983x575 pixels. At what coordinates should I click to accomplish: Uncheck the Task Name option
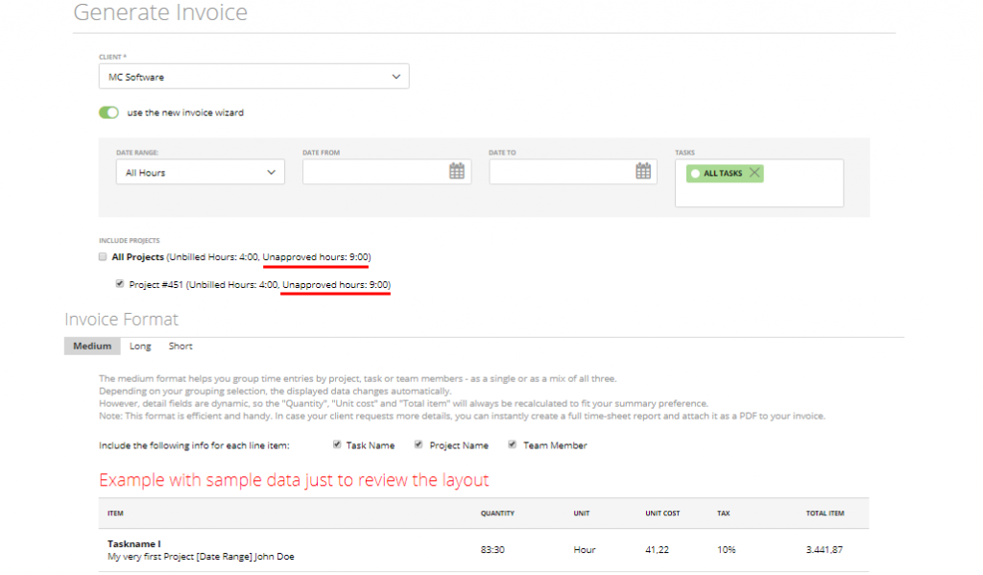[335, 444]
